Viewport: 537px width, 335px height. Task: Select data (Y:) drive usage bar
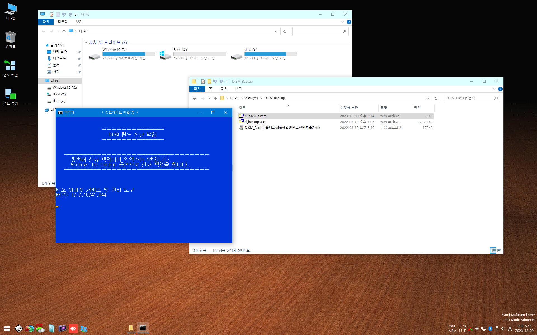point(271,54)
